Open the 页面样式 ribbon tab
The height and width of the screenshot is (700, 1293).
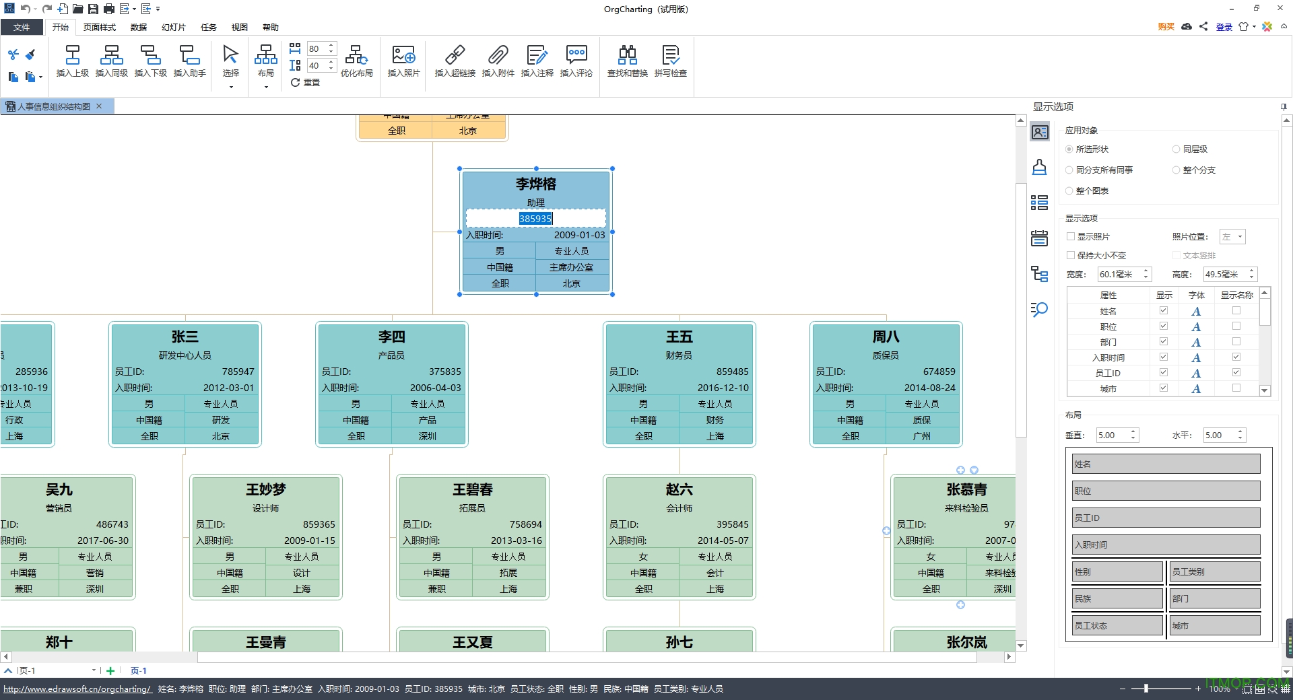coord(100,28)
